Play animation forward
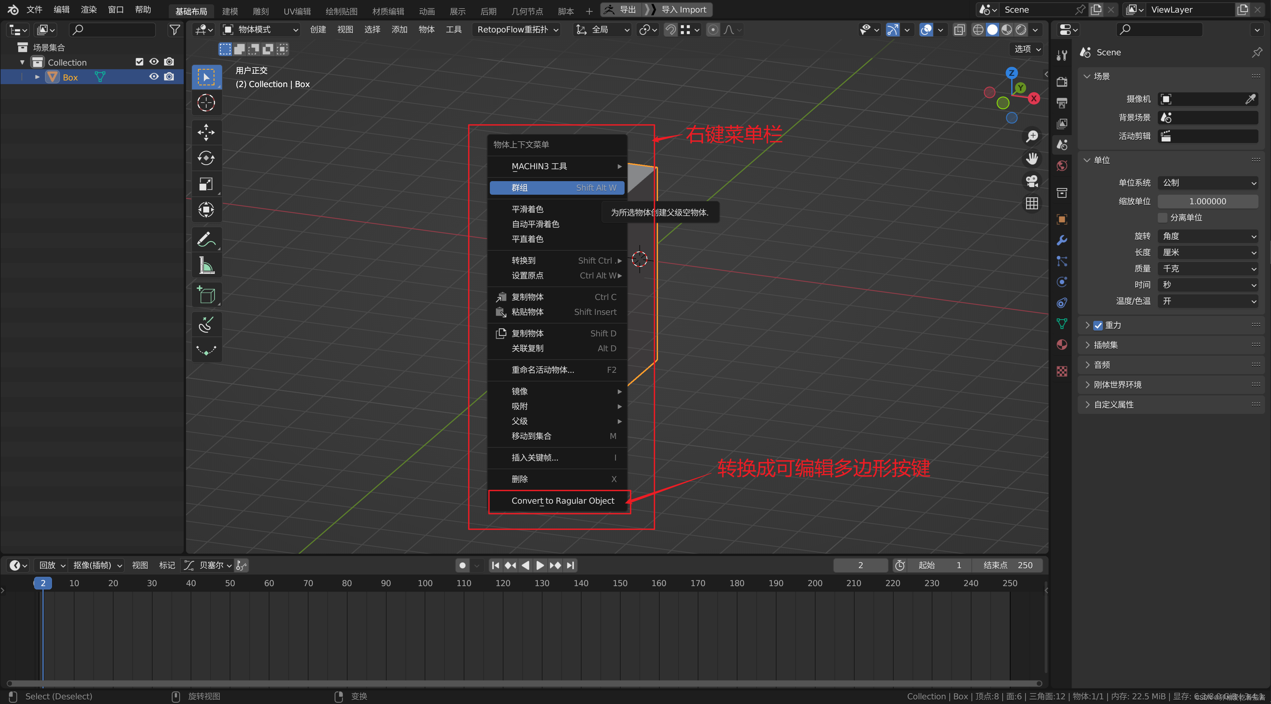Viewport: 1271px width, 704px height. [540, 566]
